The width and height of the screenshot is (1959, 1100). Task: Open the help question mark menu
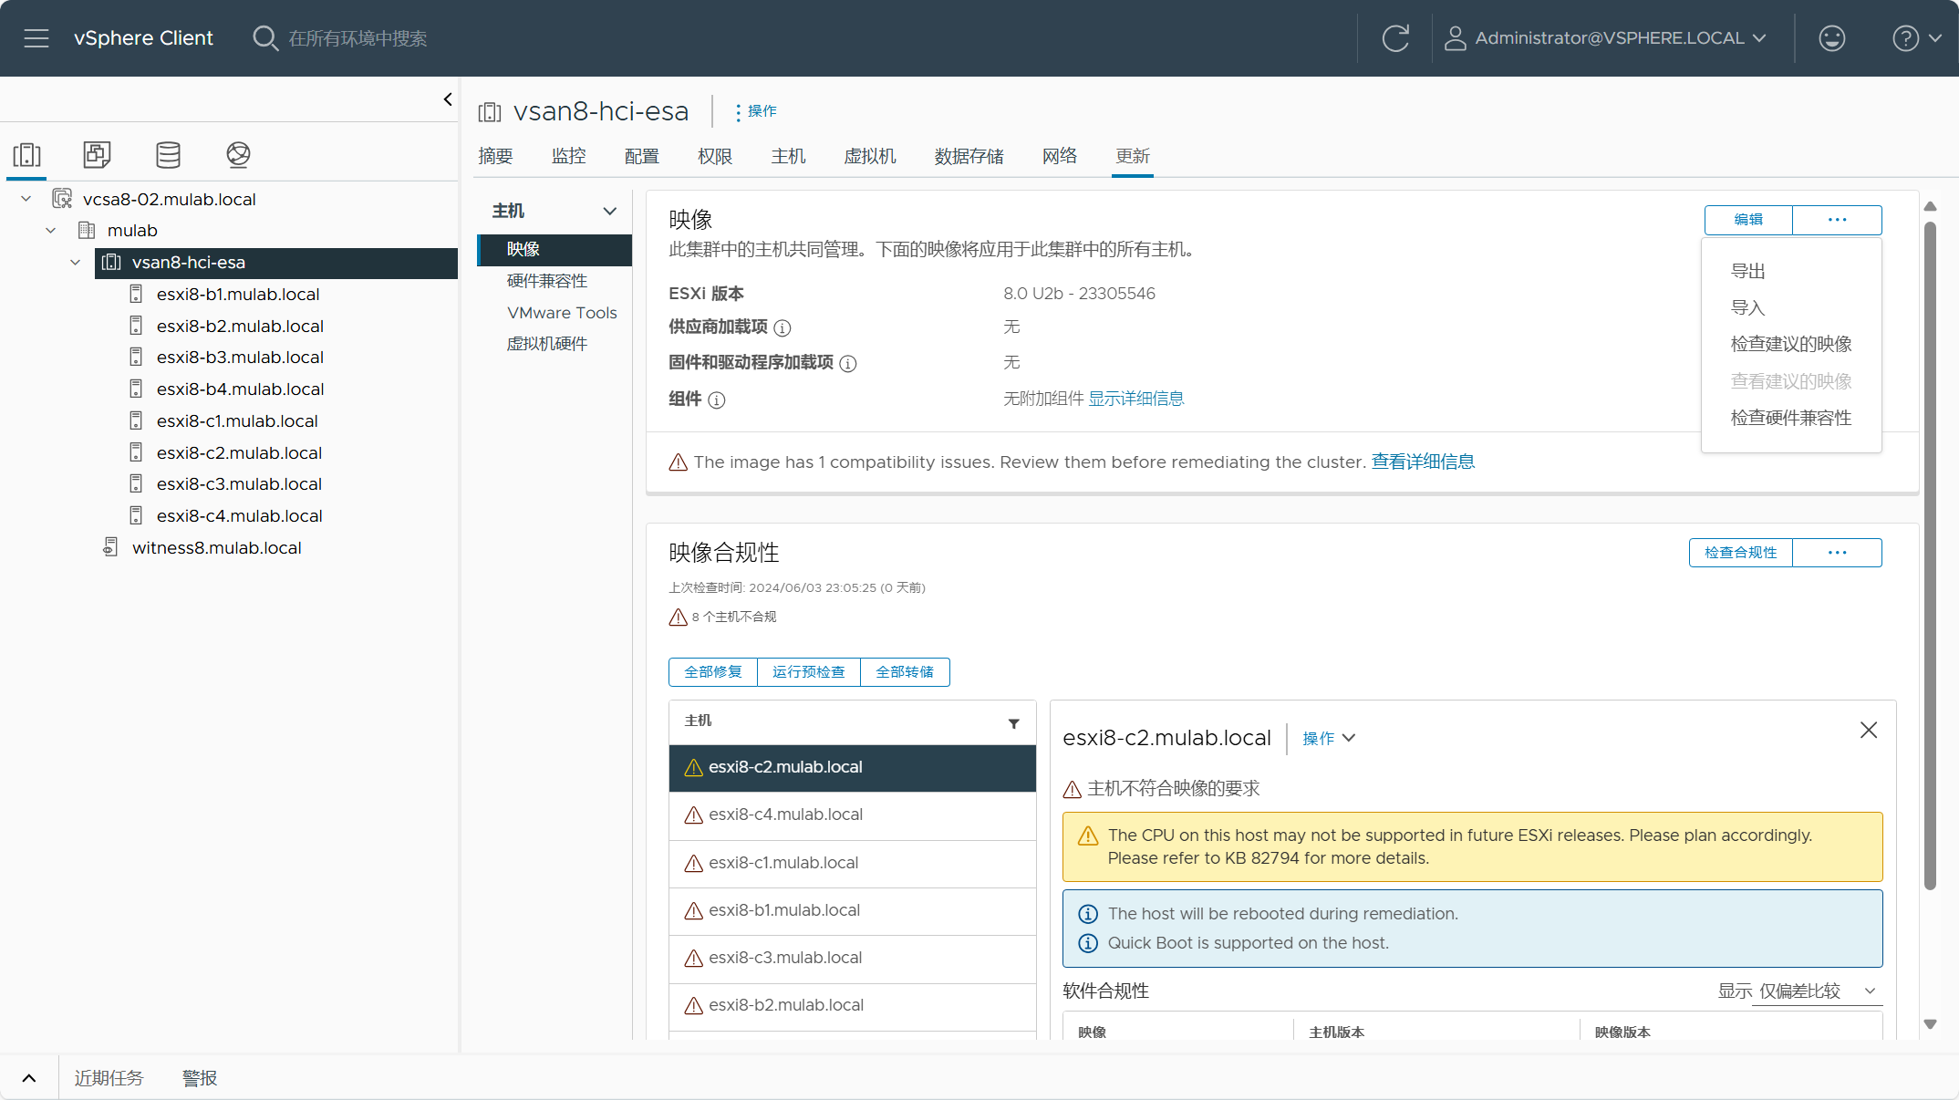click(x=1916, y=38)
